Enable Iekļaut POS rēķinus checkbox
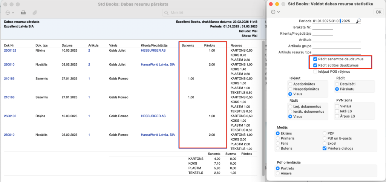This screenshot has height=182, width=386. pos(315,71)
